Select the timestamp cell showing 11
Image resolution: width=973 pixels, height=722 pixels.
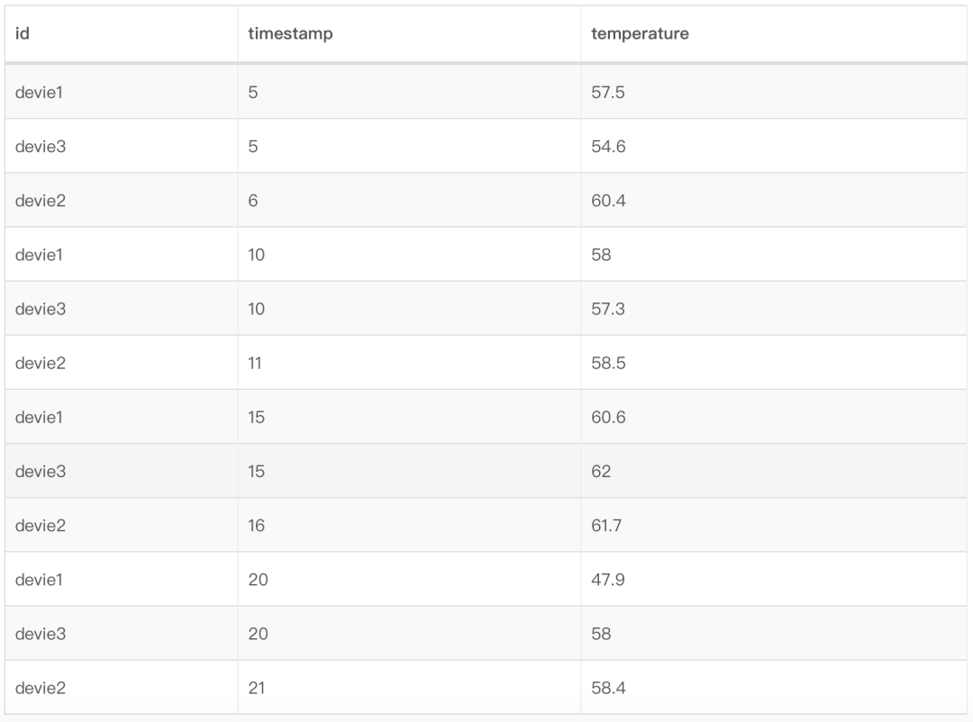click(x=256, y=363)
